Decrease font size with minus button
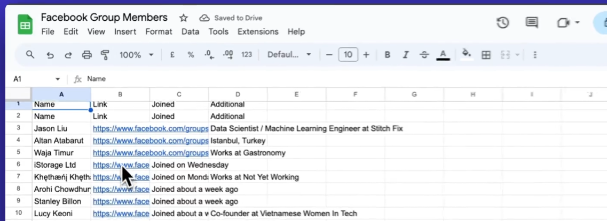Screen dimensions: 607x221 (329, 55)
